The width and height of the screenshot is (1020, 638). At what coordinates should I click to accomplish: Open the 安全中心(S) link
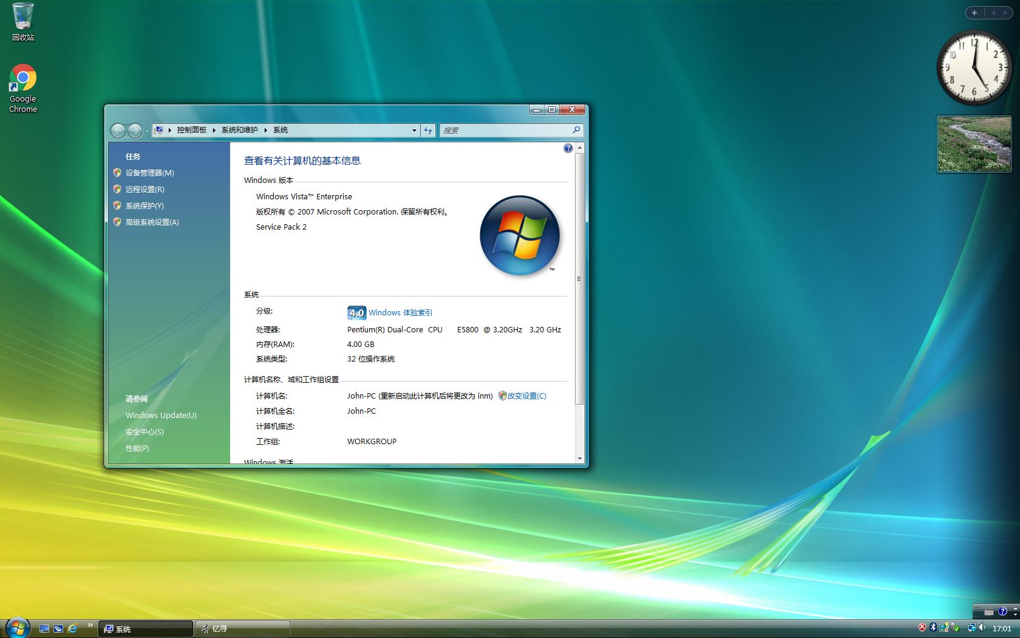pyautogui.click(x=144, y=432)
